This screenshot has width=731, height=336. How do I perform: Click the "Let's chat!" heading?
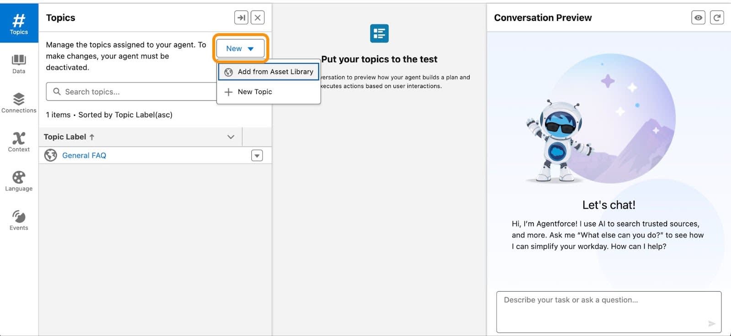(609, 205)
